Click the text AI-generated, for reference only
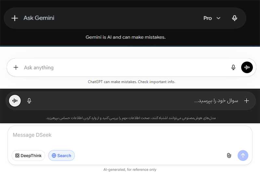The width and height of the screenshot is (260, 173). tap(130, 169)
